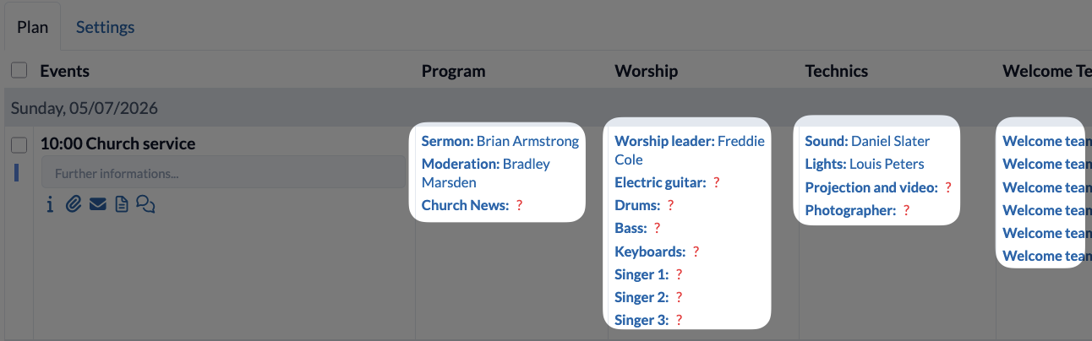The image size is (1092, 341).
Task: Click the Photographer unassigned question mark
Action: tap(906, 210)
